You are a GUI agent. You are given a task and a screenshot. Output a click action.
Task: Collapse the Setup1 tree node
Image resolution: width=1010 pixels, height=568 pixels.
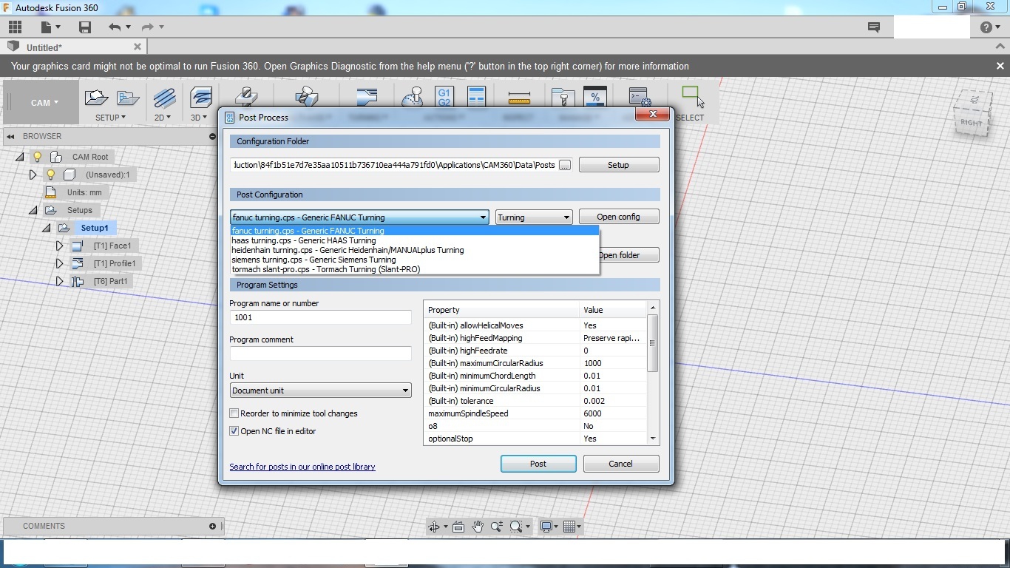pyautogui.click(x=47, y=228)
